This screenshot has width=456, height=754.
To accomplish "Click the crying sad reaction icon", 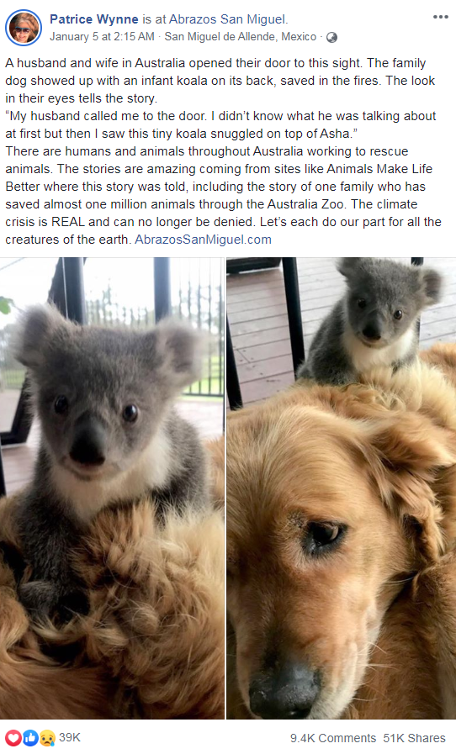I will pyautogui.click(x=47, y=738).
